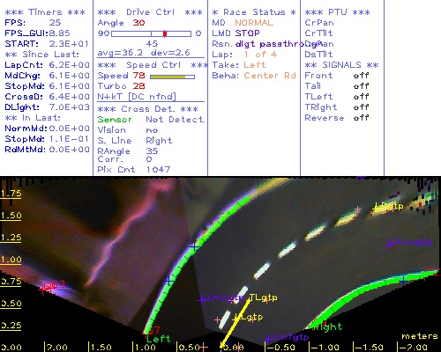Click the N+kT [DC nfnd] status field

tap(137, 97)
